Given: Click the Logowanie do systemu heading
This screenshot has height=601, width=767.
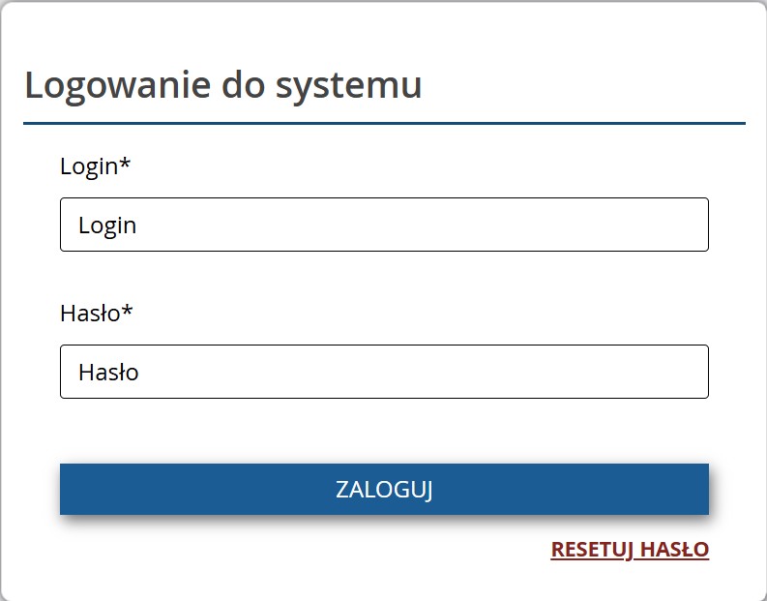Looking at the screenshot, I should (x=223, y=85).
